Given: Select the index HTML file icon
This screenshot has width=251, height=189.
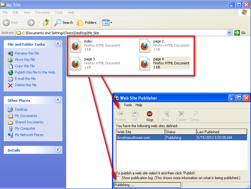Looking at the screenshot, I should (x=76, y=46).
